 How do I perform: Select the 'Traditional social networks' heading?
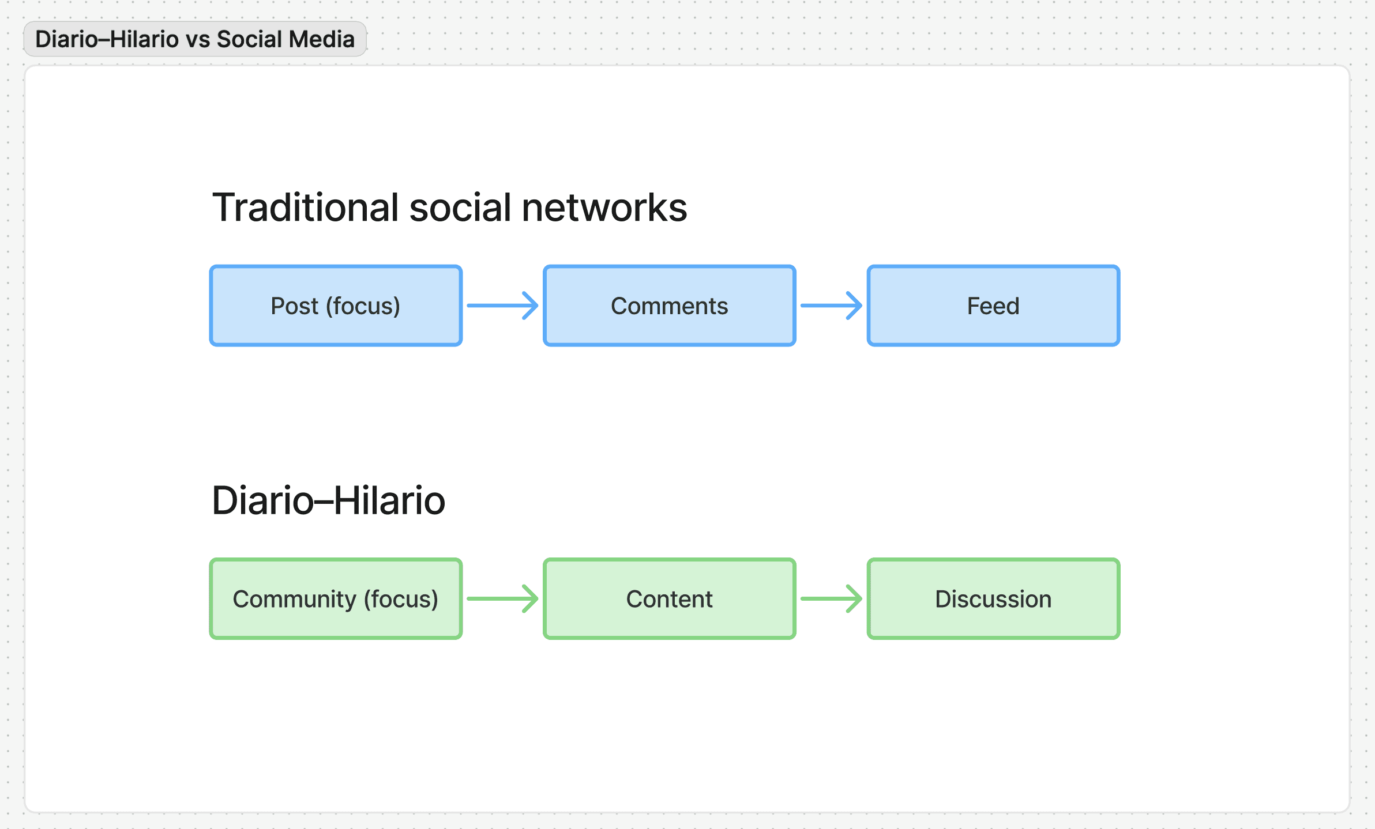[449, 208]
